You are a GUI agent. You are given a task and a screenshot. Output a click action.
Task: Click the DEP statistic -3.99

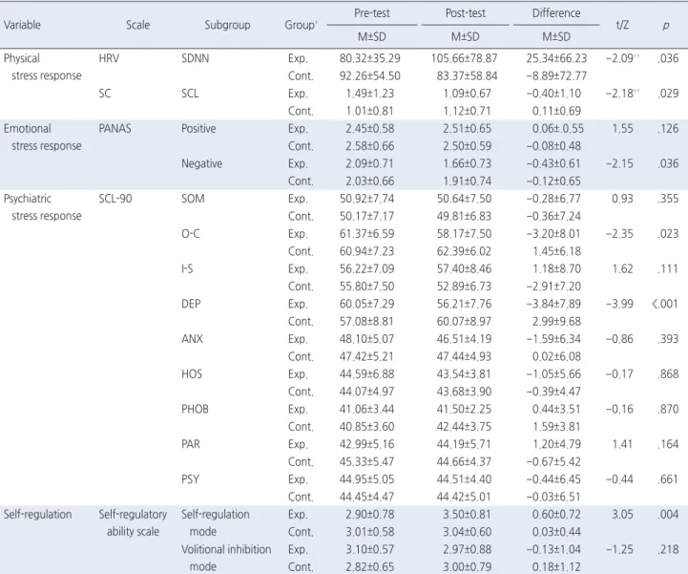[619, 304]
